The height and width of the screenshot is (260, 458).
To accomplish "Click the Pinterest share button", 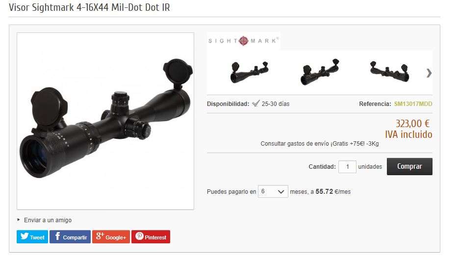I will pos(151,236).
